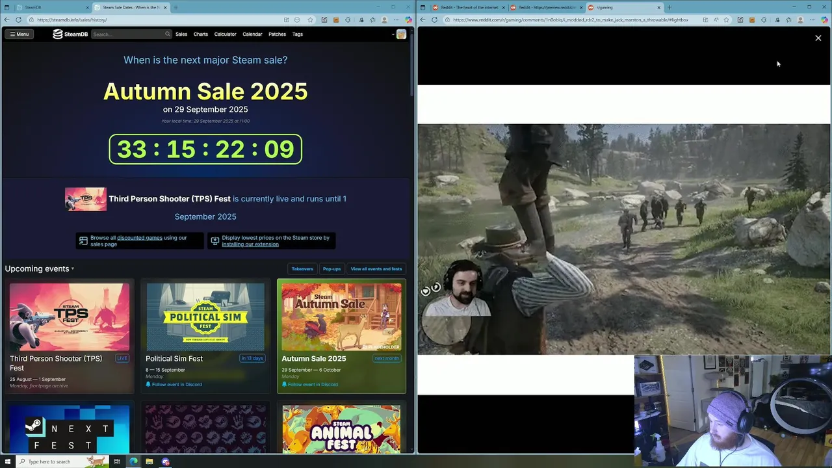Close the r/gaming tab
This screenshot has width=832, height=468.
658,7
